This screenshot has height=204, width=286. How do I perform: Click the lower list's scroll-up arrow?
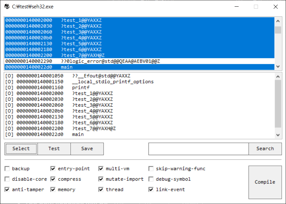(x=278, y=76)
